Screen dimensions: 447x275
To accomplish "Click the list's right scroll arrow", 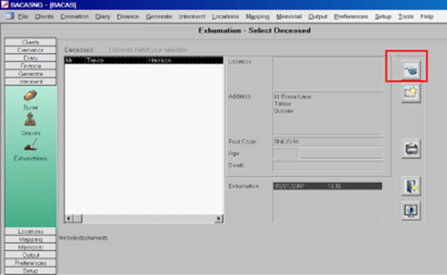I will [219, 218].
